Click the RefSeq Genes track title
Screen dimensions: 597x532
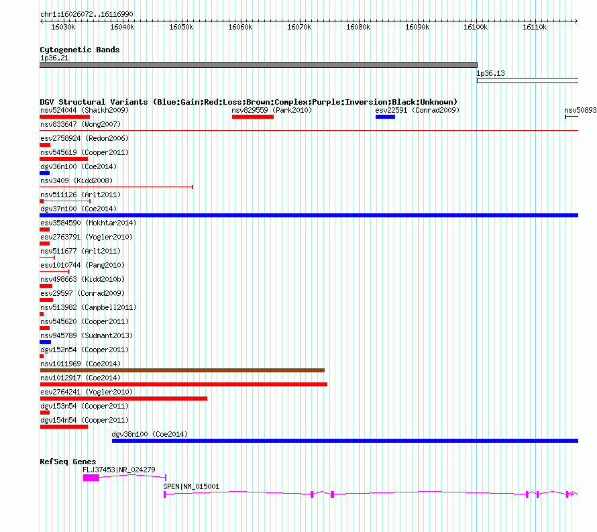click(x=68, y=462)
